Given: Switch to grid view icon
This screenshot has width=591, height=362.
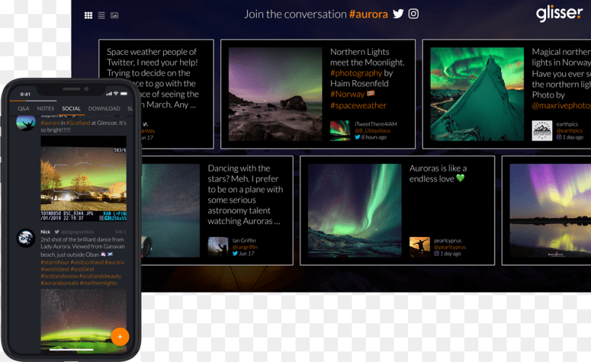Looking at the screenshot, I should pyautogui.click(x=88, y=15).
